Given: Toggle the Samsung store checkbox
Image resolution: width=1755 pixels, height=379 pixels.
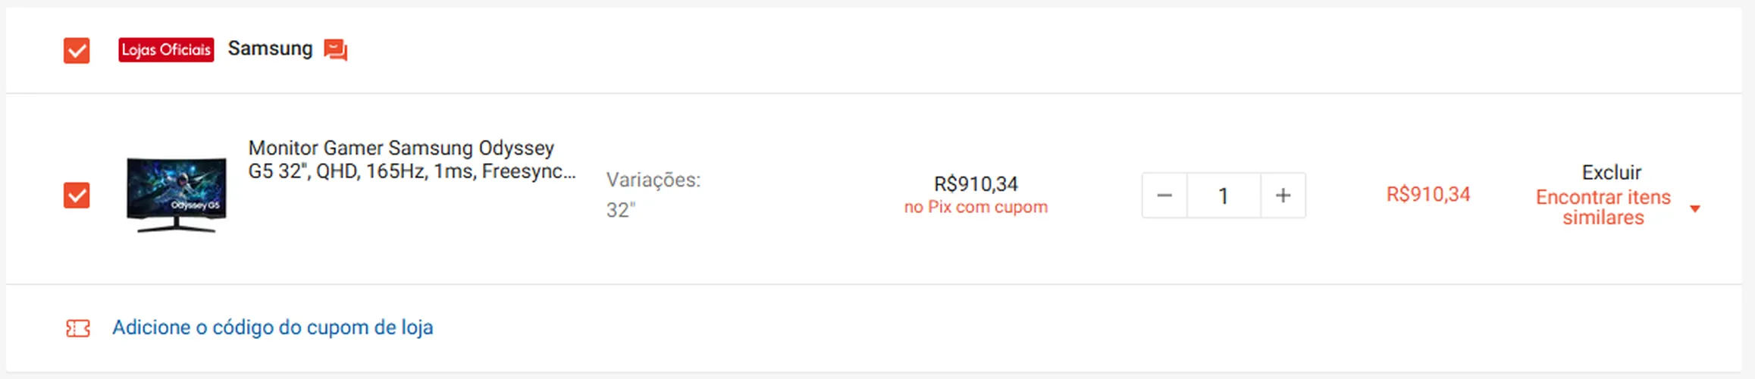Looking at the screenshot, I should pyautogui.click(x=77, y=51).
